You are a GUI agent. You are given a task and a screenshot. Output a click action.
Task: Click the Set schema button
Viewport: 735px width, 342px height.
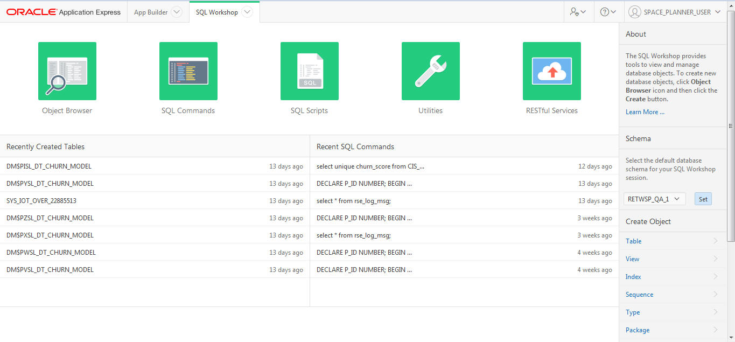703,199
